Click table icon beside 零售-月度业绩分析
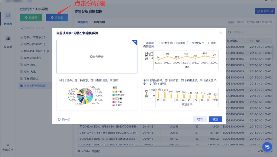Viewport: 277px width, 157px height. tap(21, 44)
